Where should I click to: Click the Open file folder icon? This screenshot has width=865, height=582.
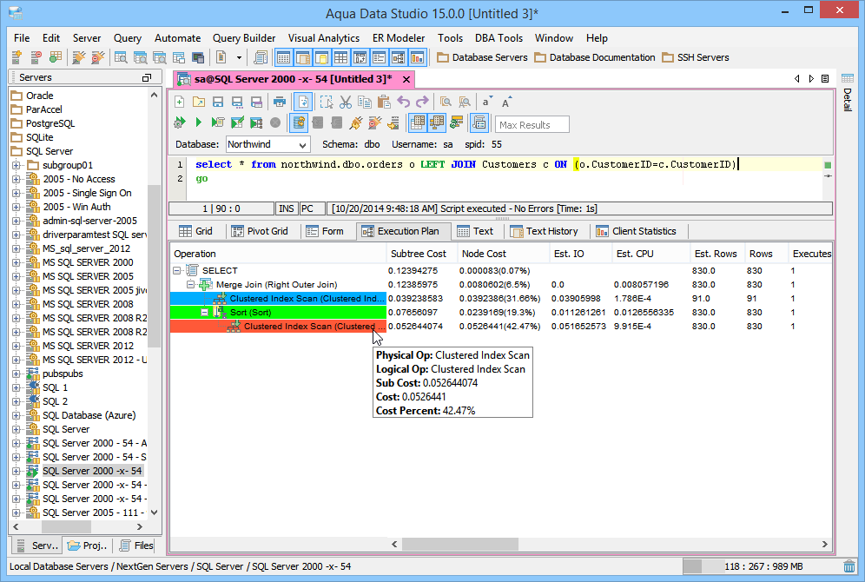[x=199, y=102]
